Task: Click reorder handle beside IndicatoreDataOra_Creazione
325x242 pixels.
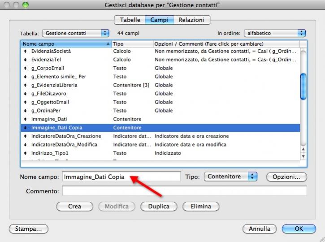Action: click(26, 136)
